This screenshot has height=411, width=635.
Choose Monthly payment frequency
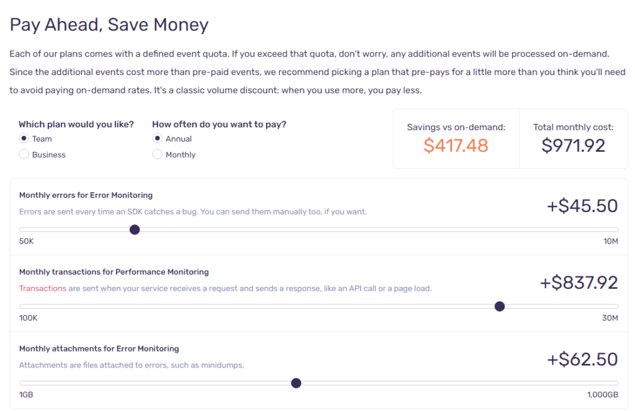pyautogui.click(x=157, y=154)
